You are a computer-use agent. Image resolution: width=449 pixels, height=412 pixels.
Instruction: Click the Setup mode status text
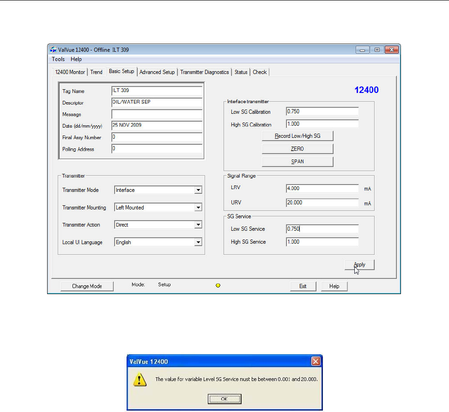coord(164,284)
